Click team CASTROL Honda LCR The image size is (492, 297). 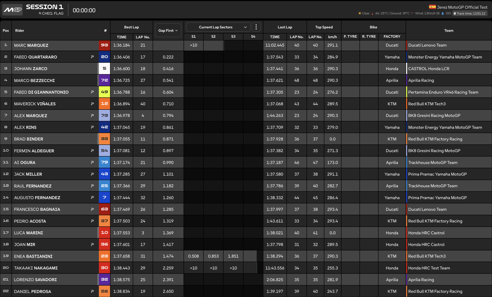[429, 69]
